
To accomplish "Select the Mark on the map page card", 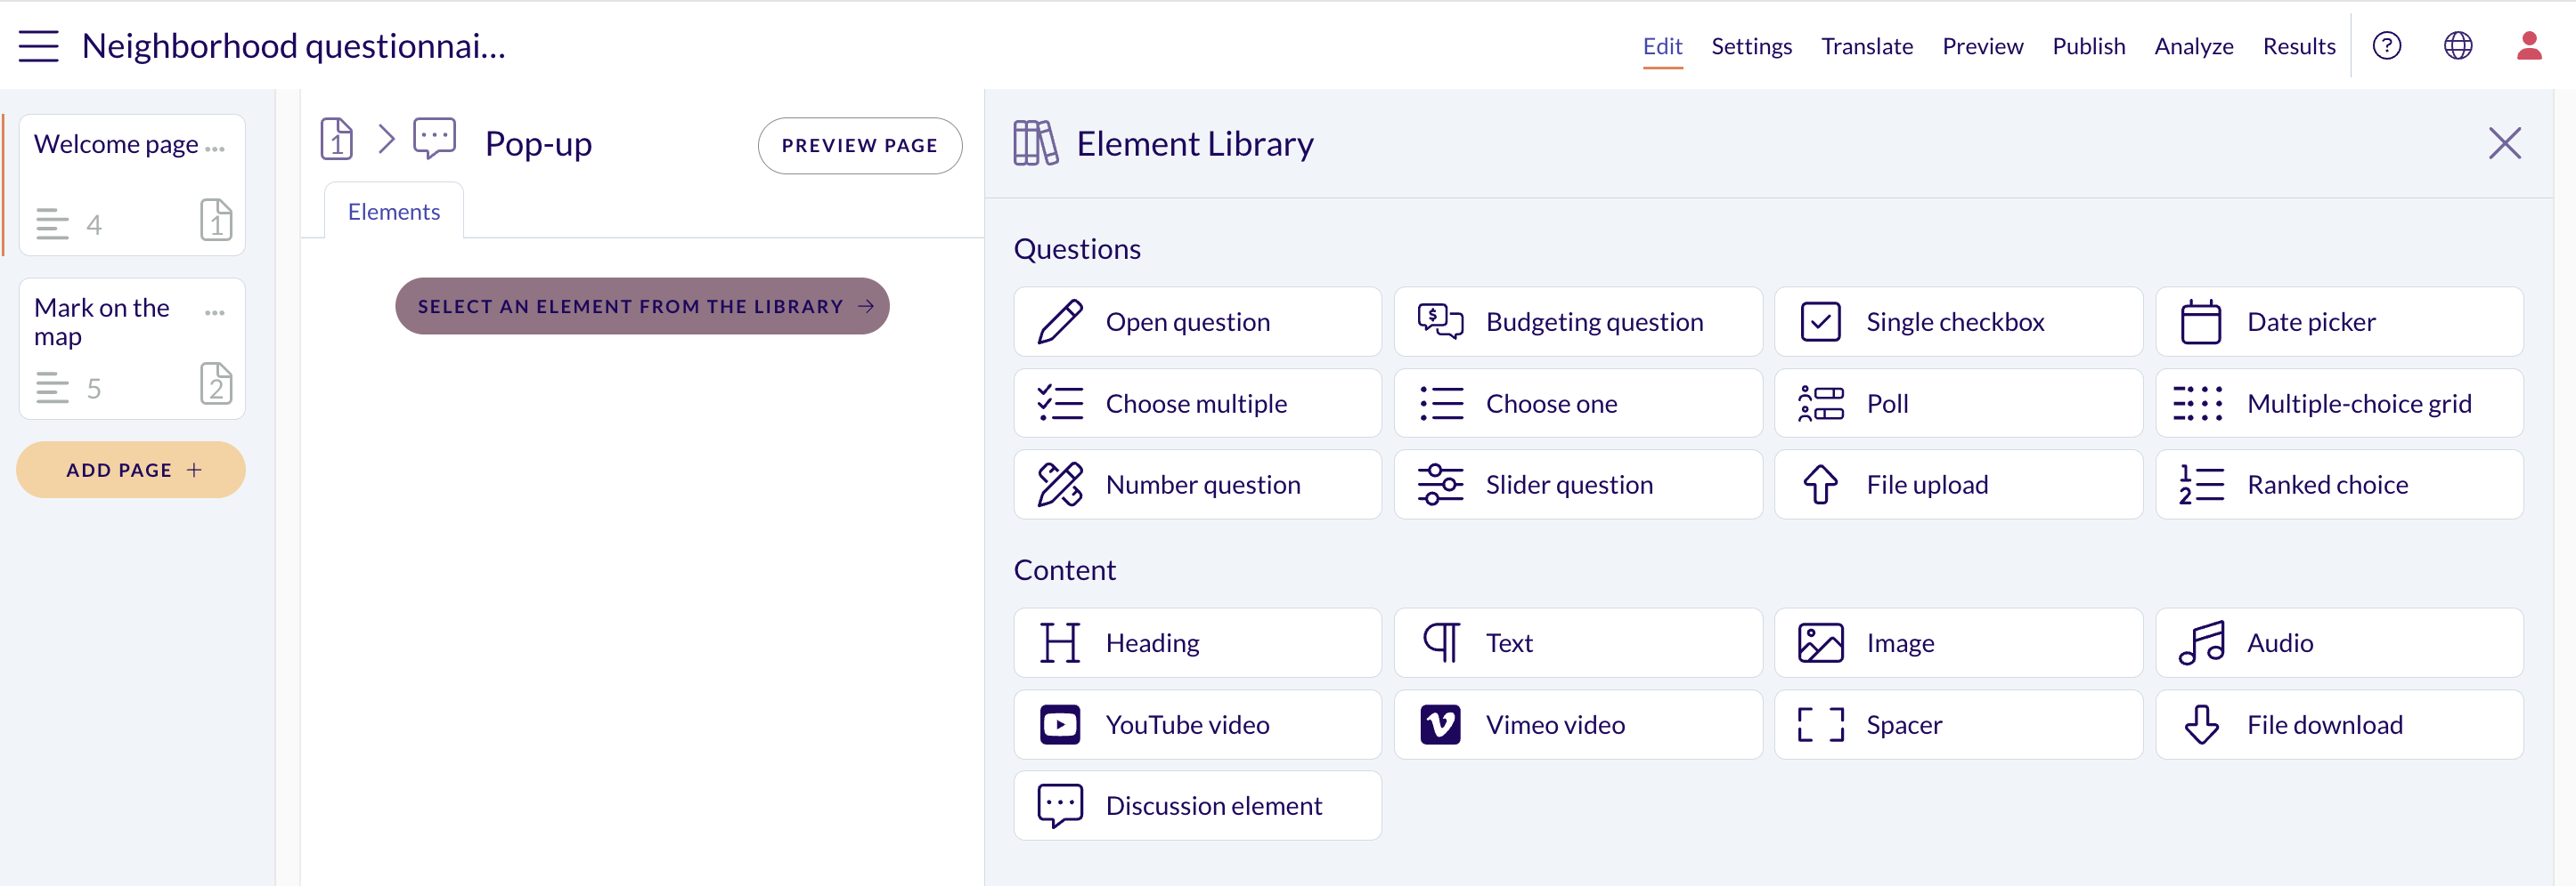I will tap(132, 349).
